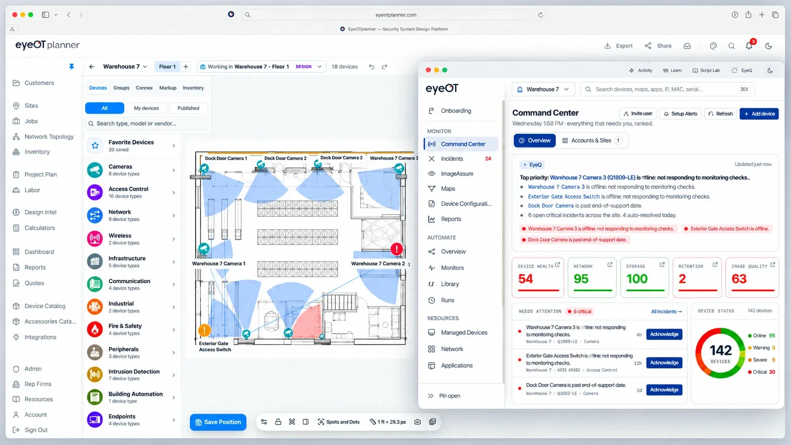Click the lock icon in bottom toolbar
The image size is (791, 445).
pyautogui.click(x=278, y=422)
